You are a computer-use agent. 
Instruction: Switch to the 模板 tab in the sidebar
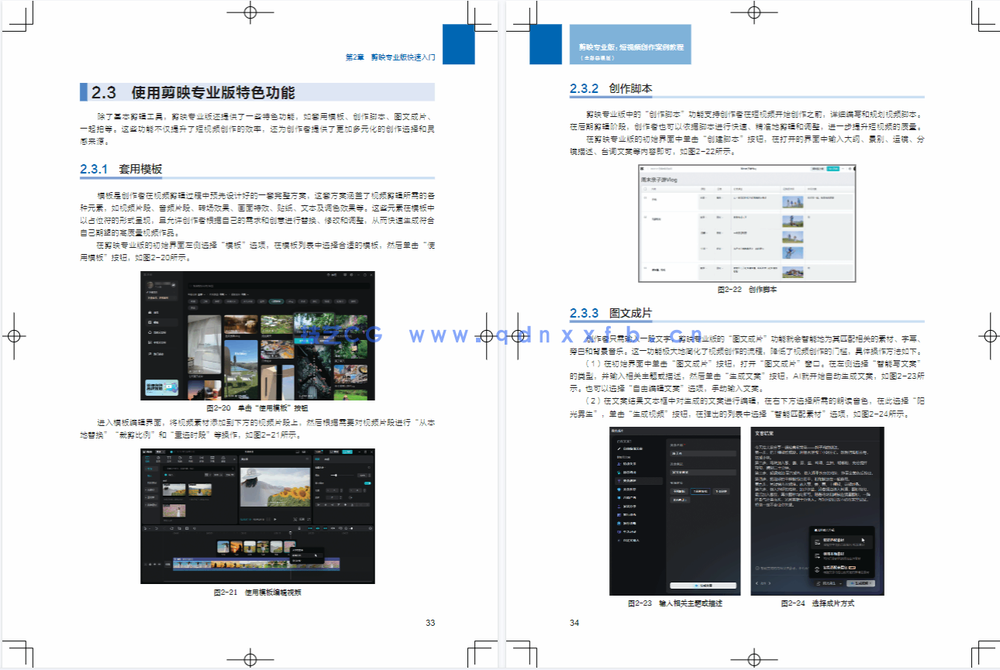150,322
